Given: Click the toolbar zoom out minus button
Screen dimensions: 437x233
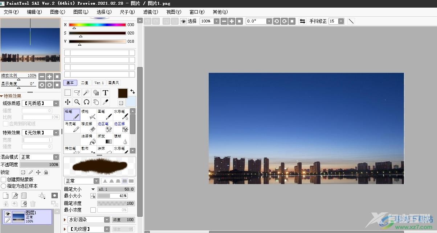Looking at the screenshot, I should coord(224,21).
